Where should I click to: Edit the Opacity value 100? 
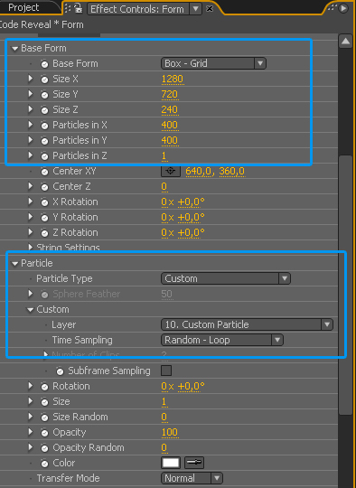pyautogui.click(x=170, y=432)
